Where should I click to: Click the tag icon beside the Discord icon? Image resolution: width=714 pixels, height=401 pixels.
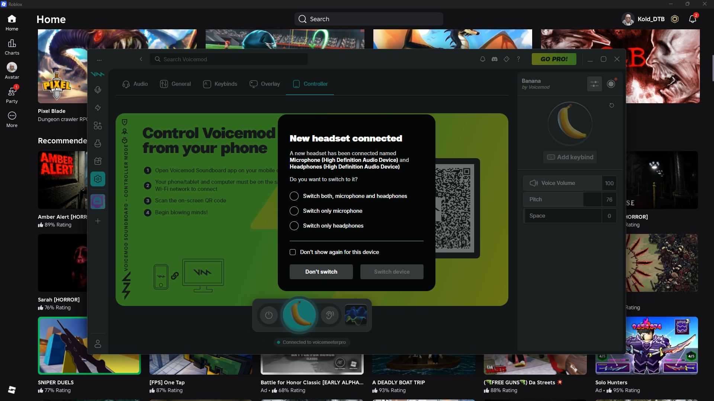(x=506, y=59)
